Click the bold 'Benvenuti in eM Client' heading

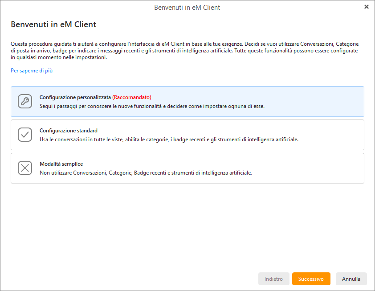tap(53, 24)
